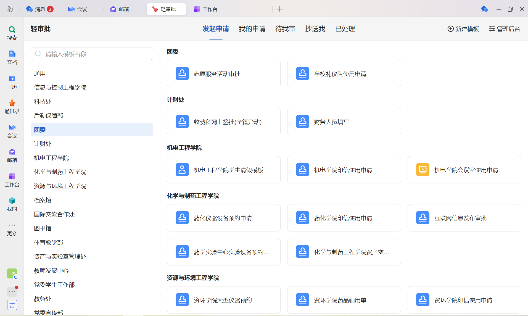This screenshot has width=528, height=316.
Task: Open the feedback chat icon near minimize
Action: 485,9
